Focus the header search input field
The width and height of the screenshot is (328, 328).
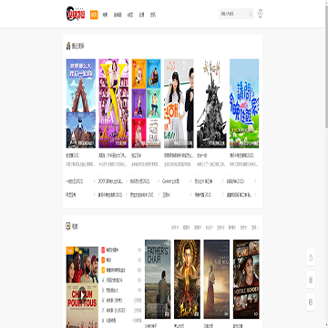pos(234,14)
